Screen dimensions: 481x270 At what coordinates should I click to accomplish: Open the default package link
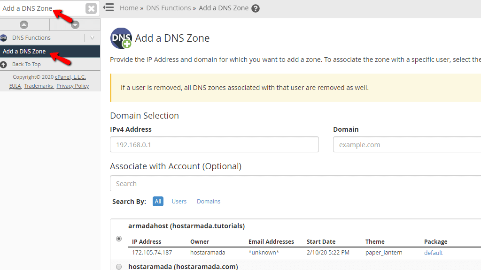tap(434, 253)
